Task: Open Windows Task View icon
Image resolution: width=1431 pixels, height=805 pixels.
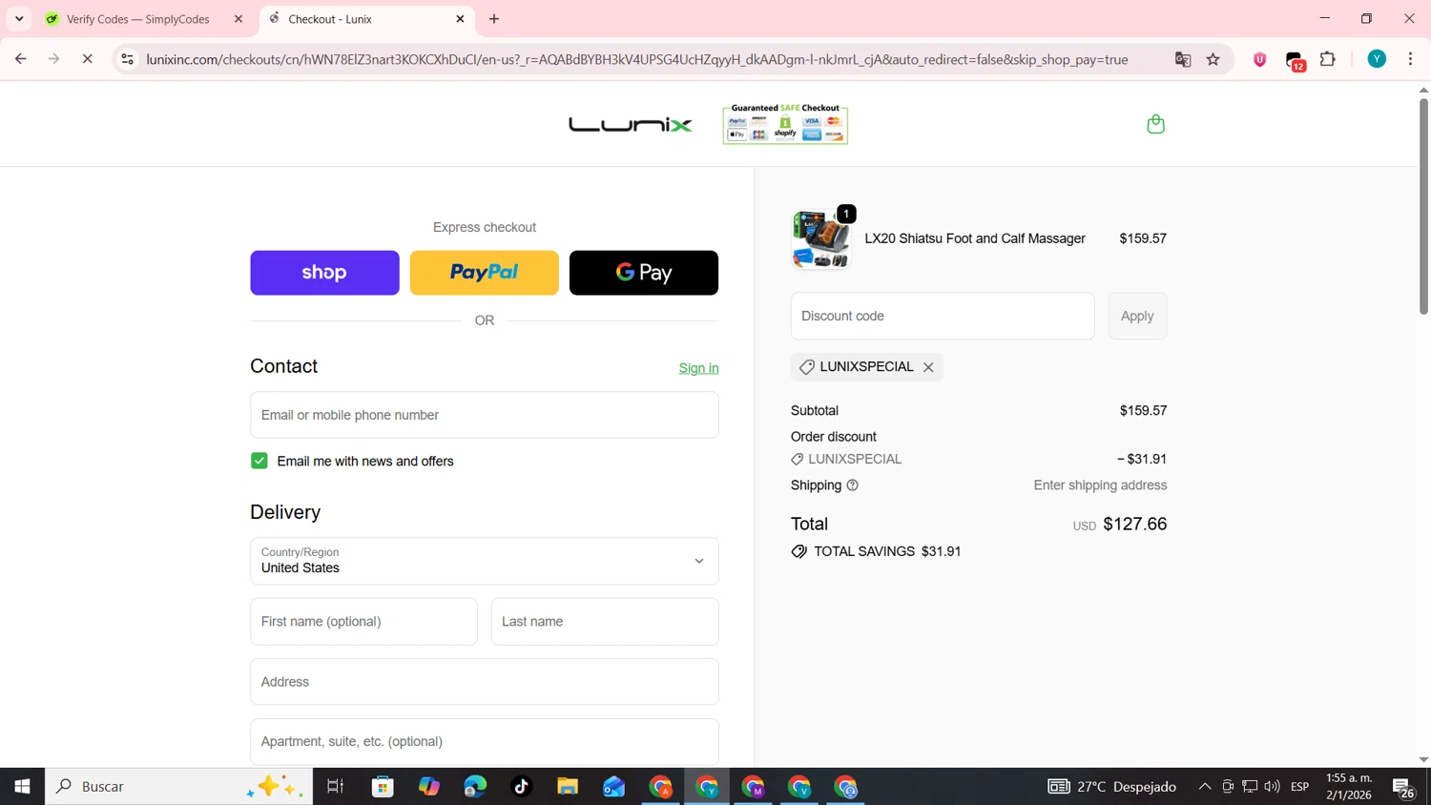Action: (x=335, y=787)
